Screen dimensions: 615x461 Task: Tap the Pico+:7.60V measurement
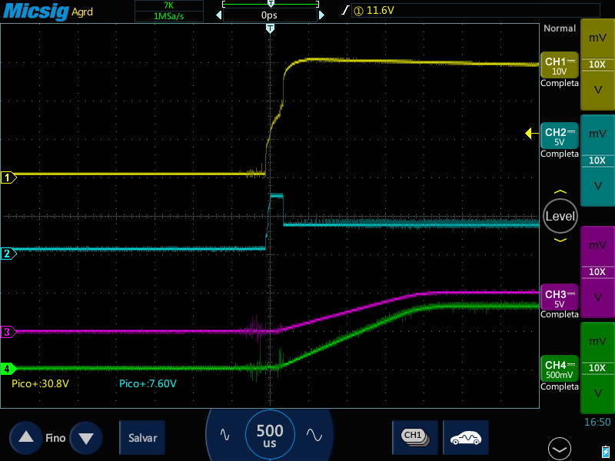[x=148, y=383]
